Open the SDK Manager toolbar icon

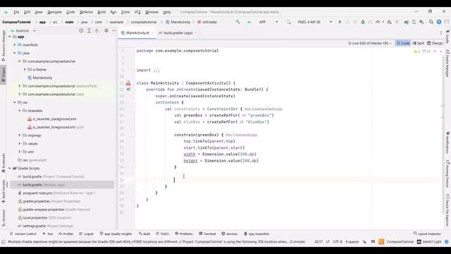pos(421,22)
